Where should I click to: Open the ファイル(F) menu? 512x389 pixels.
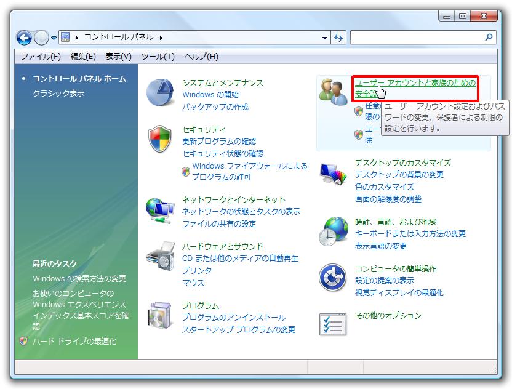[x=41, y=57]
